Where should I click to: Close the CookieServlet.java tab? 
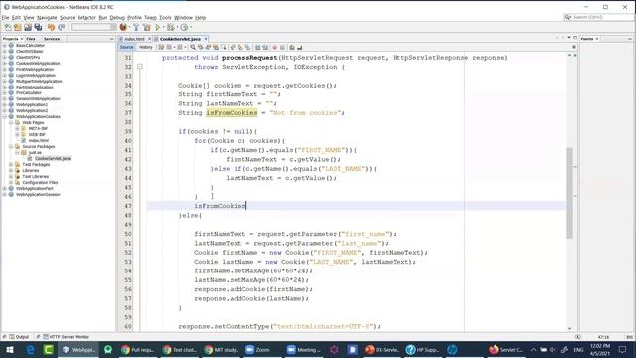[206, 39]
